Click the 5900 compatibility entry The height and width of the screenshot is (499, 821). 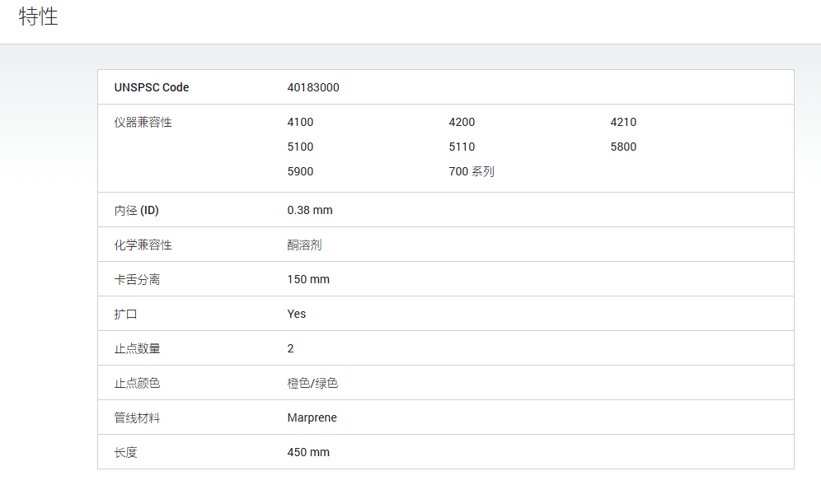click(300, 171)
